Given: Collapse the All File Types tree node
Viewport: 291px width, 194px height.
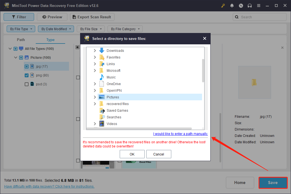Looking at the screenshot, I should (x=10, y=49).
